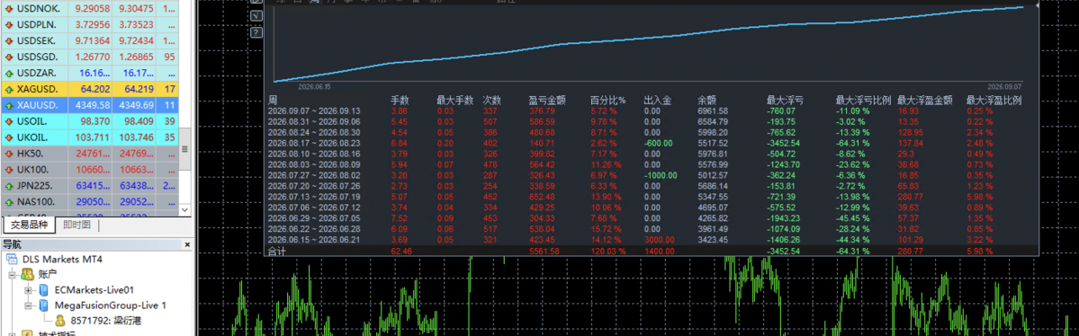Click the 最大浮盈金额 column header
The width and height of the screenshot is (1079, 336).
(925, 100)
